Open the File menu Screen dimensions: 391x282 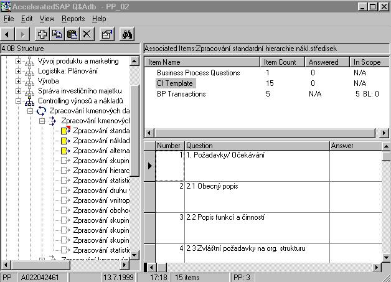click(x=9, y=19)
